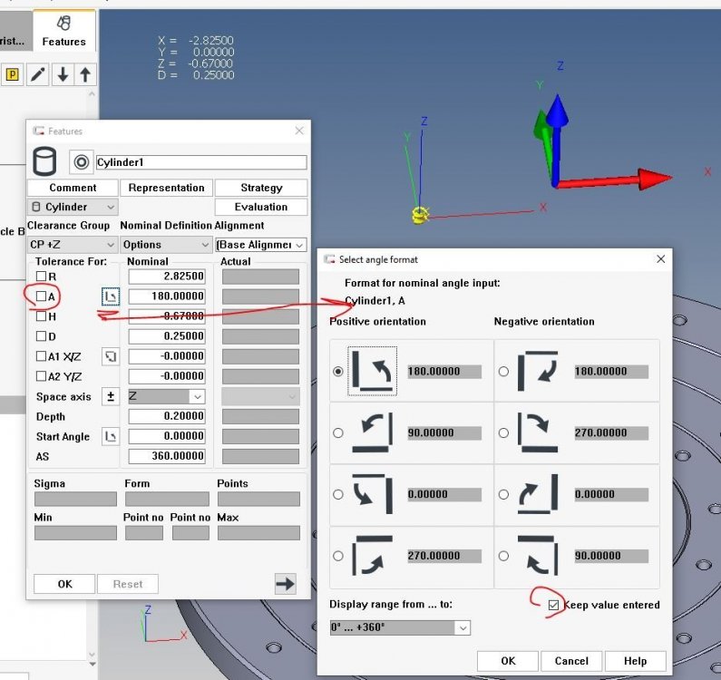Screen dimensions: 721x680
Task: Click the Start Angle format icon
Action: [x=110, y=436]
